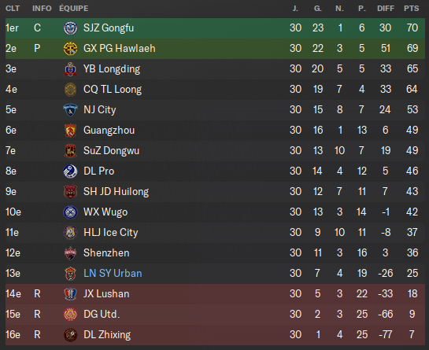Sort by CLT position header
429x350 pixels.
13,9
